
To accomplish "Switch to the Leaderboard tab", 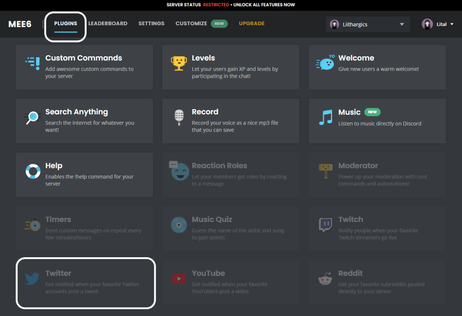I will (x=108, y=23).
